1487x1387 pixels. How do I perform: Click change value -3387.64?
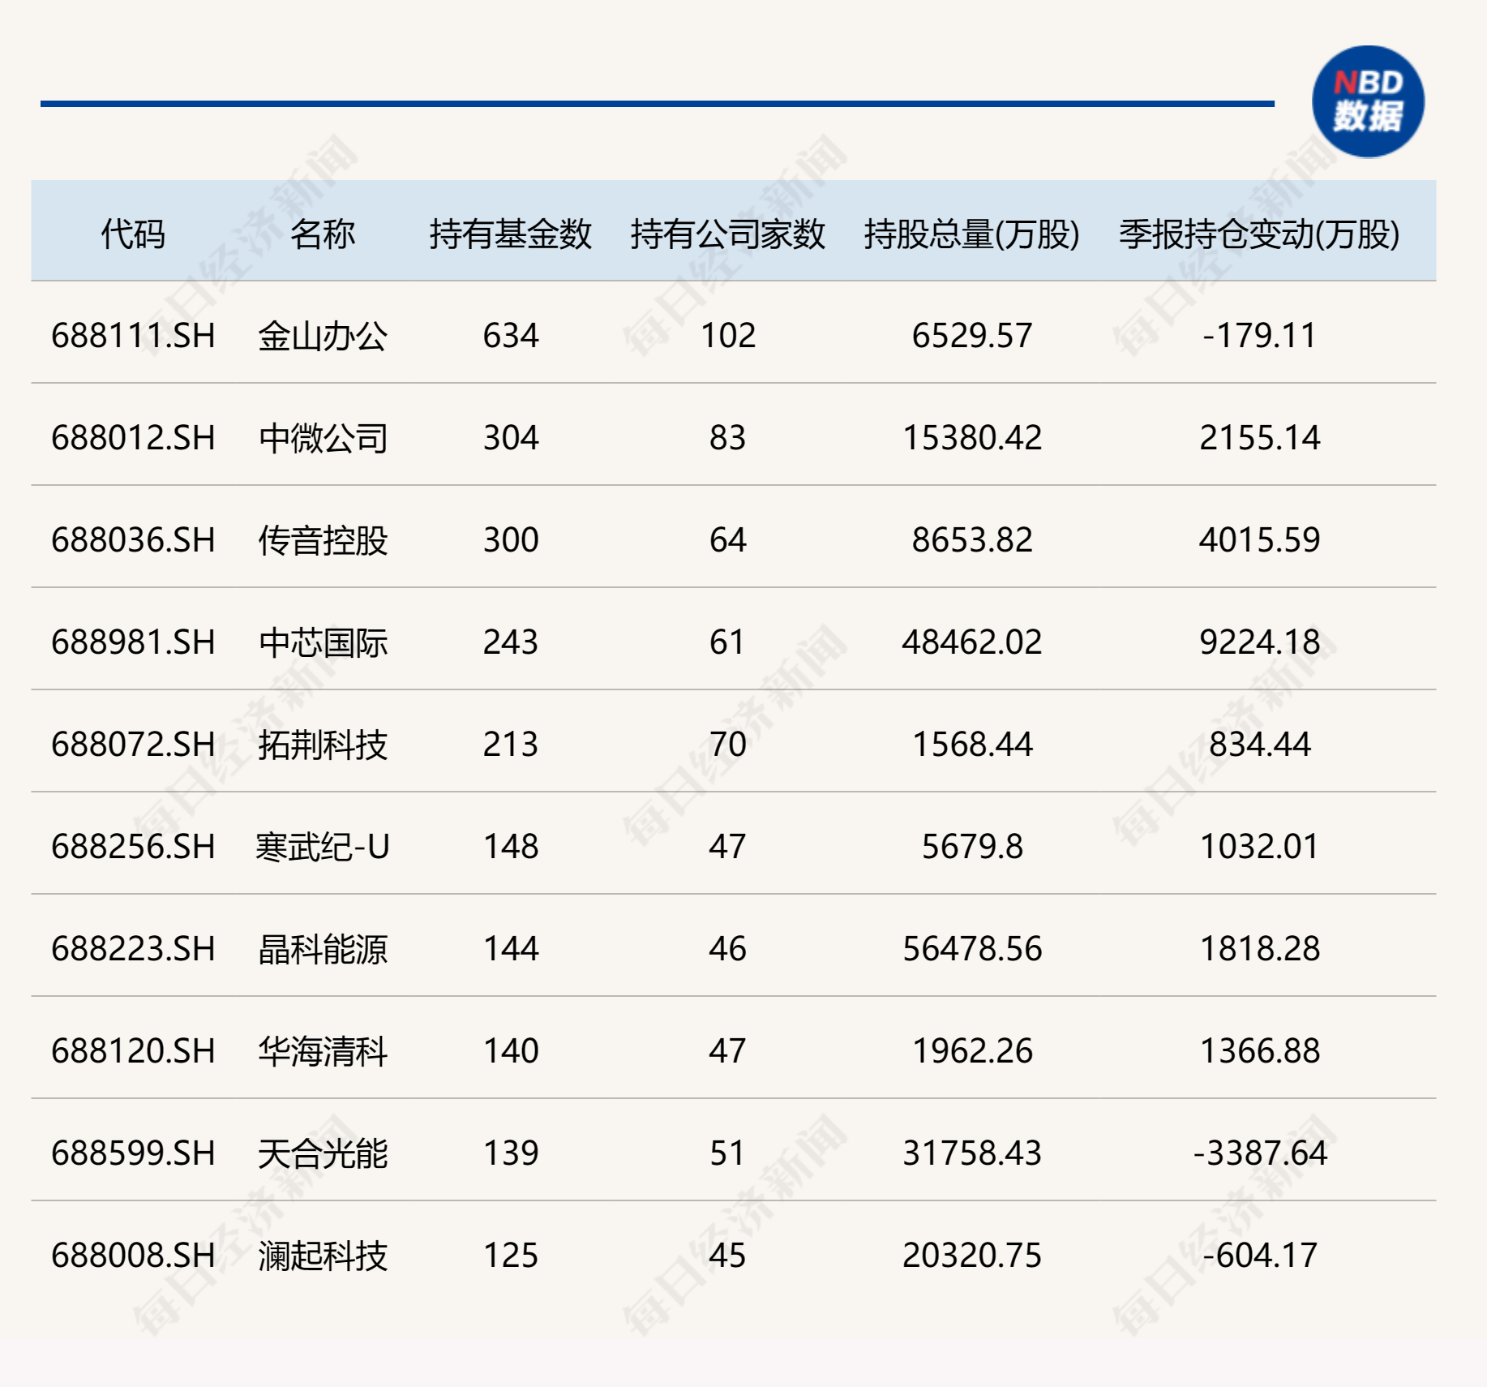(x=1259, y=1153)
